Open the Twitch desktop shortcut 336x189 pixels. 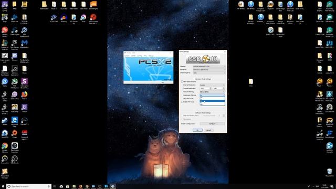[25, 109]
